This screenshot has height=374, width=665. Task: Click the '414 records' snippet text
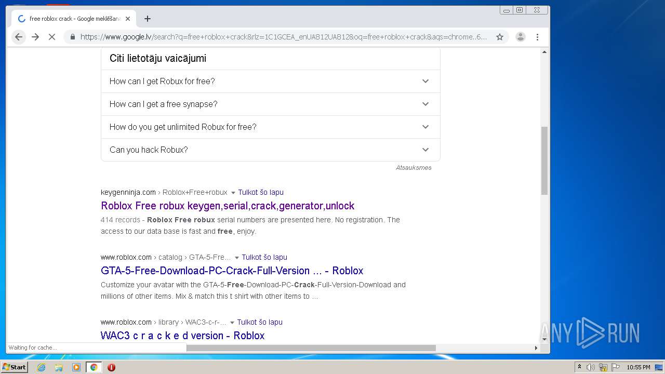(x=121, y=220)
